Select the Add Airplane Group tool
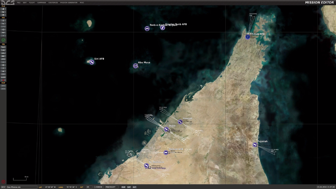Viewport: 336px width, 189px height. coord(3,47)
